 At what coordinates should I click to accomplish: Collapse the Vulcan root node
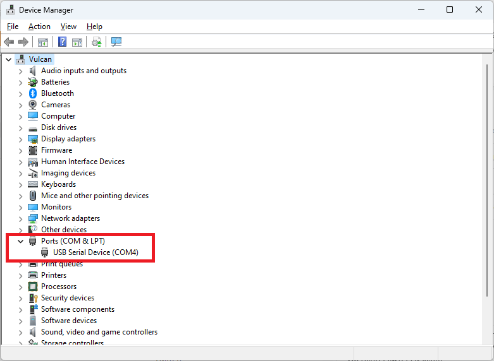coord(8,59)
